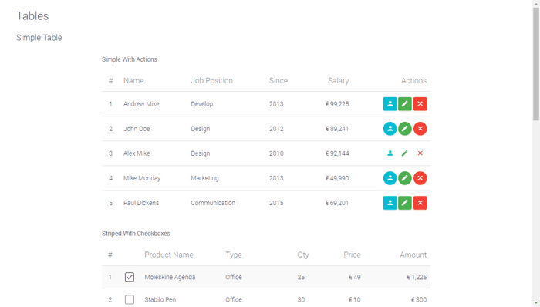
Task: Click the year 2015 in Paul Dickens' row
Action: (x=276, y=203)
